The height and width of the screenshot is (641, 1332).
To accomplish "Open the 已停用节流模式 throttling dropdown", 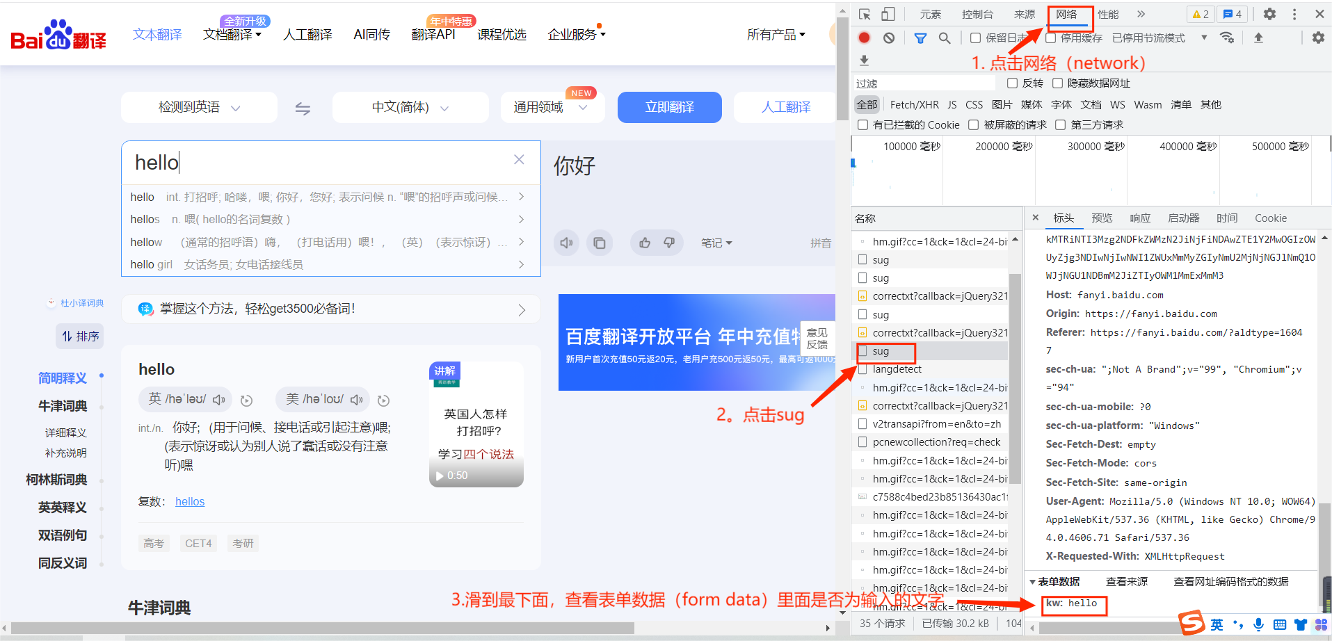I will [x=1159, y=38].
